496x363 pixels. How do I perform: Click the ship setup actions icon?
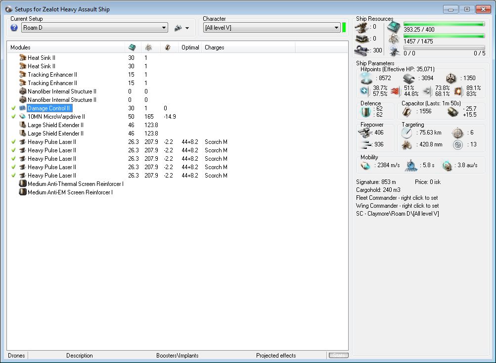pos(178,28)
